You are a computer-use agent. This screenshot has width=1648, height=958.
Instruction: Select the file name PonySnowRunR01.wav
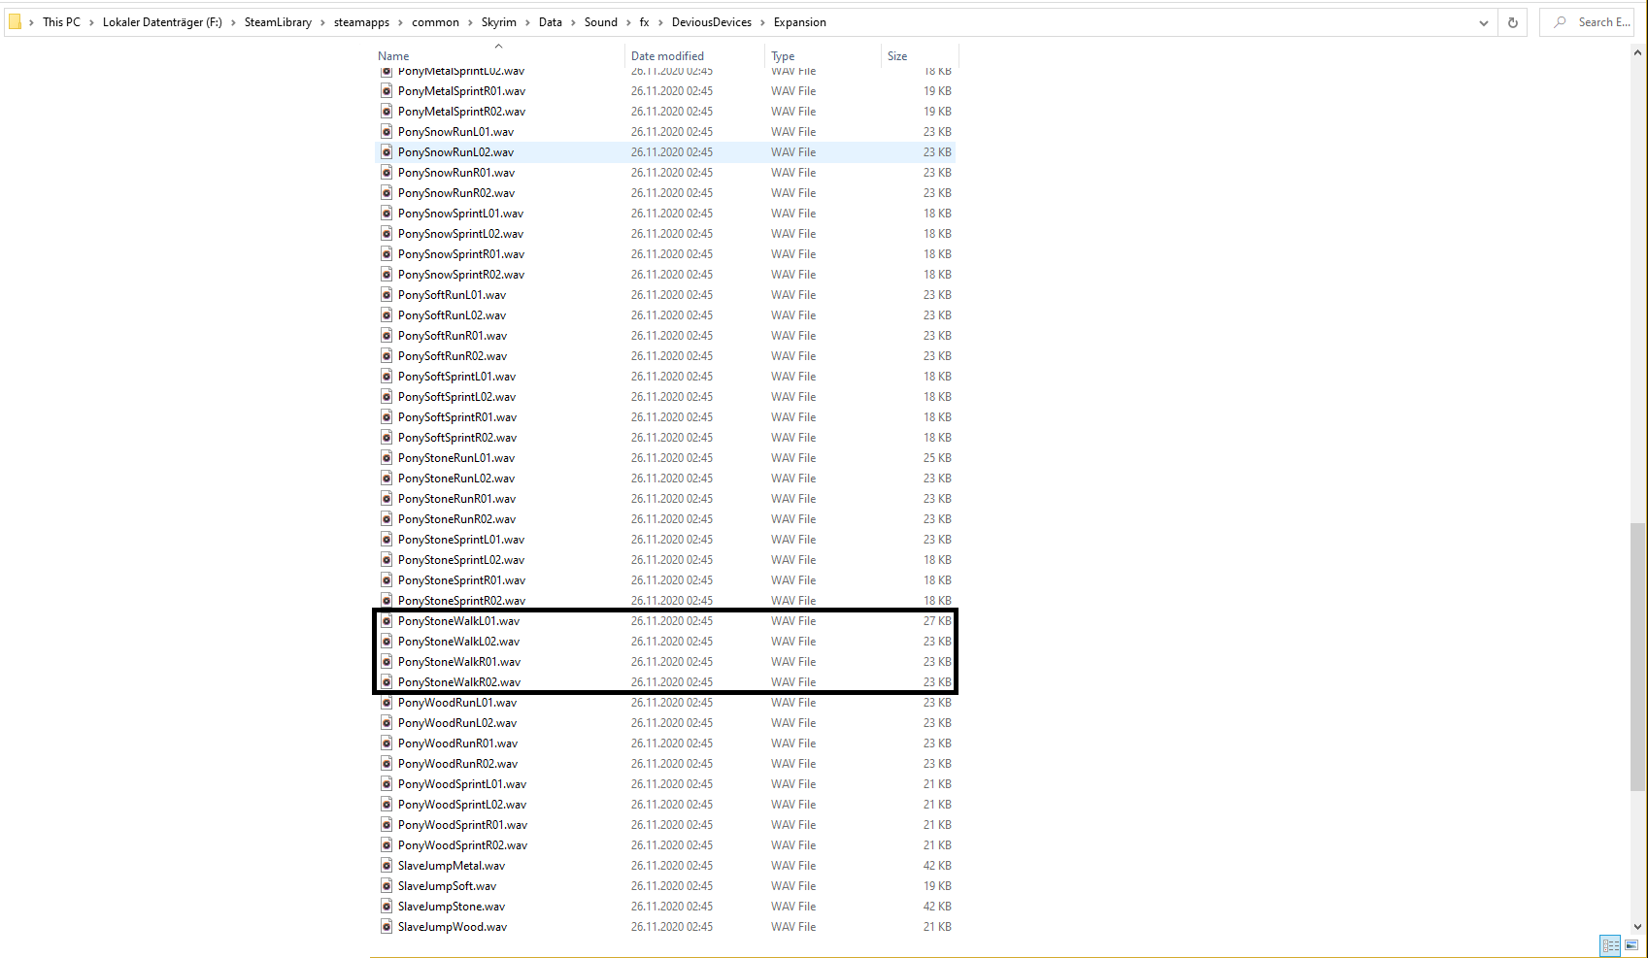(456, 173)
